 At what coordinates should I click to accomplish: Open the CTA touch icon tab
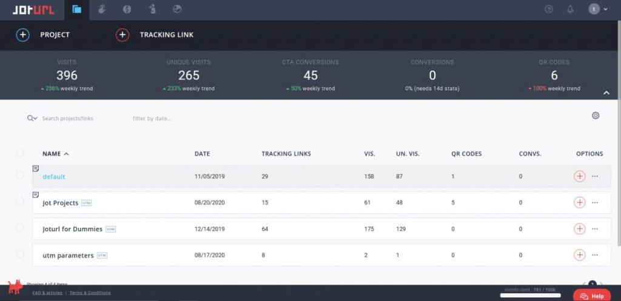pyautogui.click(x=102, y=9)
